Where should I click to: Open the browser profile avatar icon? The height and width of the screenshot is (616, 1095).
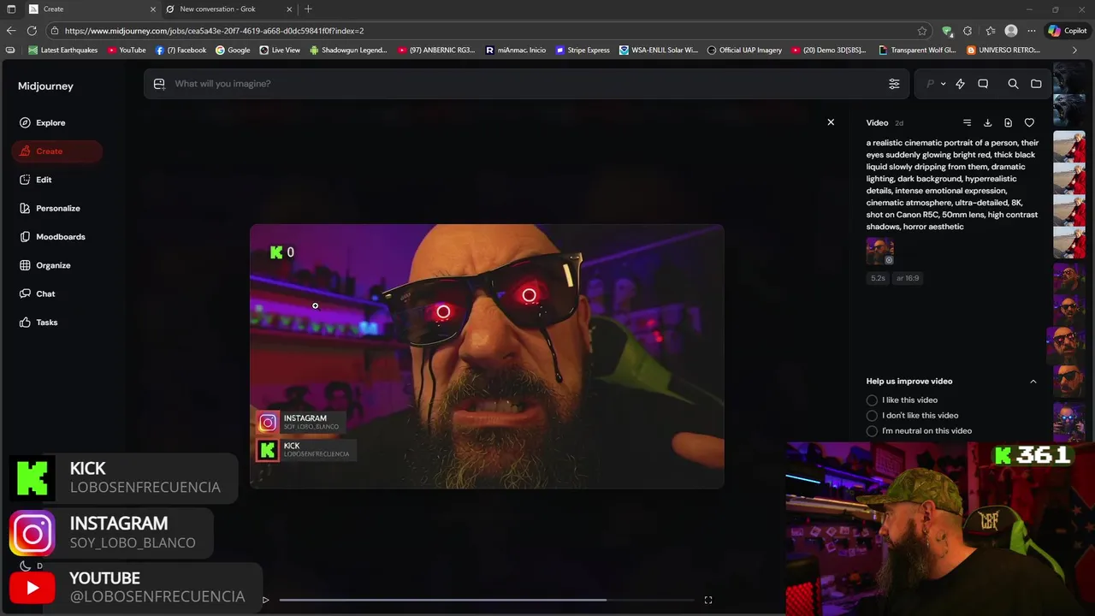point(1011,31)
